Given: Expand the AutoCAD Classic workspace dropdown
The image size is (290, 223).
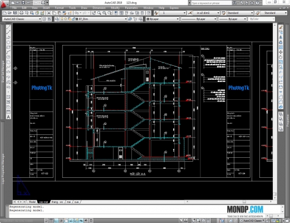Looking at the screenshot, I should 40,19.
